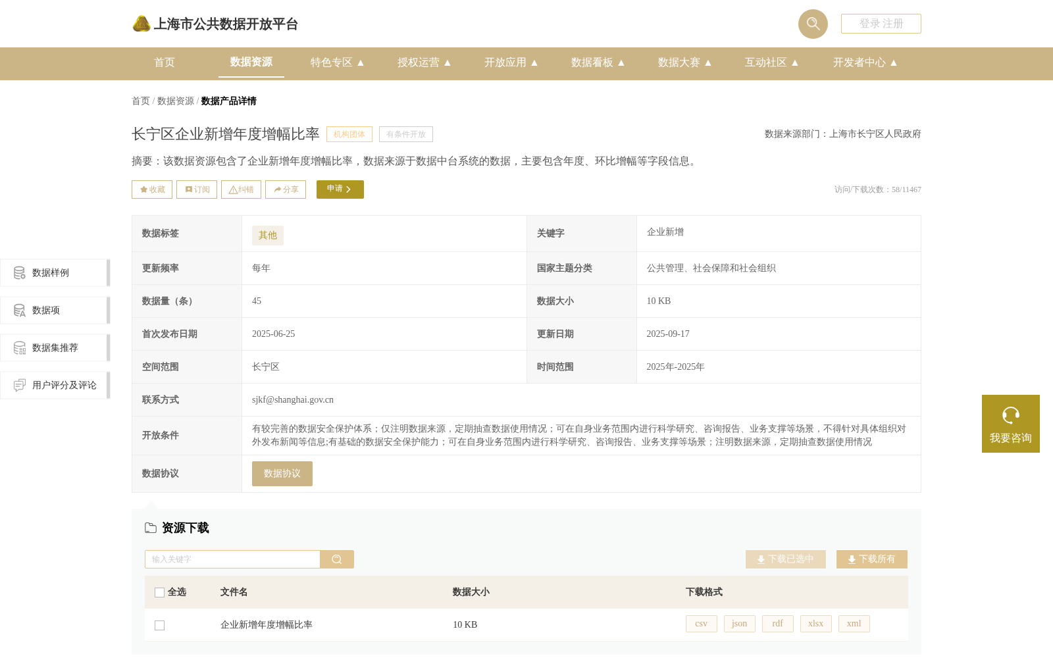Image resolution: width=1053 pixels, height=658 pixels.
Task: Click the 其他 data tag
Action: (x=268, y=236)
